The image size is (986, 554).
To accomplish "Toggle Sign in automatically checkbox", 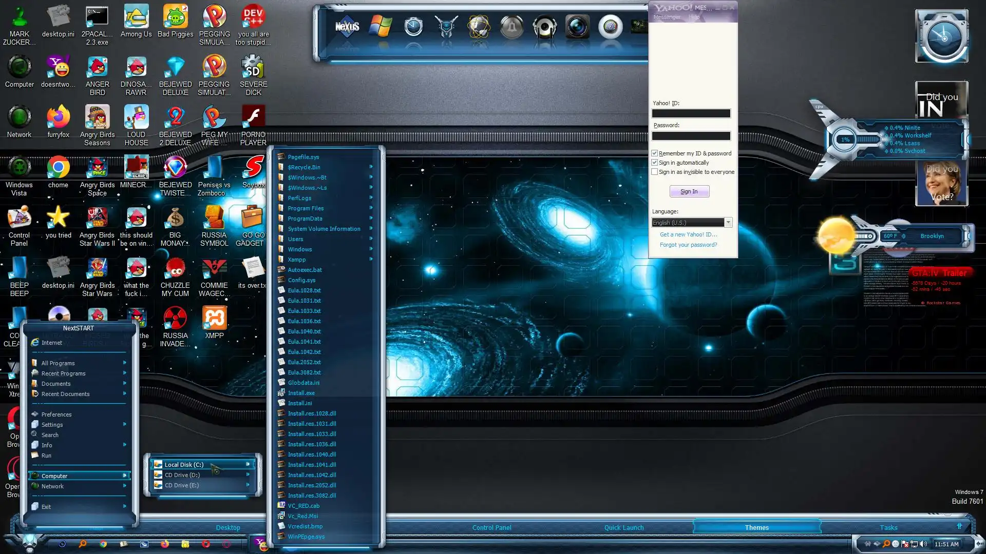I will click(655, 163).
